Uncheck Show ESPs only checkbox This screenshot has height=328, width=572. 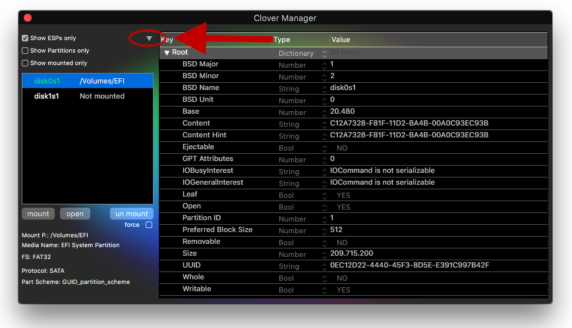click(x=25, y=38)
